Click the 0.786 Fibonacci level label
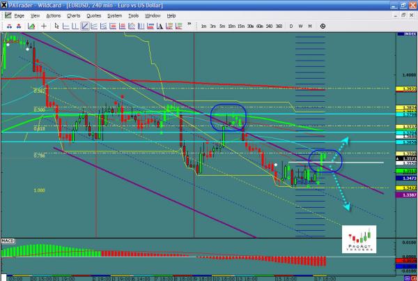Viewport: 418px width, 281px height. click(x=39, y=156)
